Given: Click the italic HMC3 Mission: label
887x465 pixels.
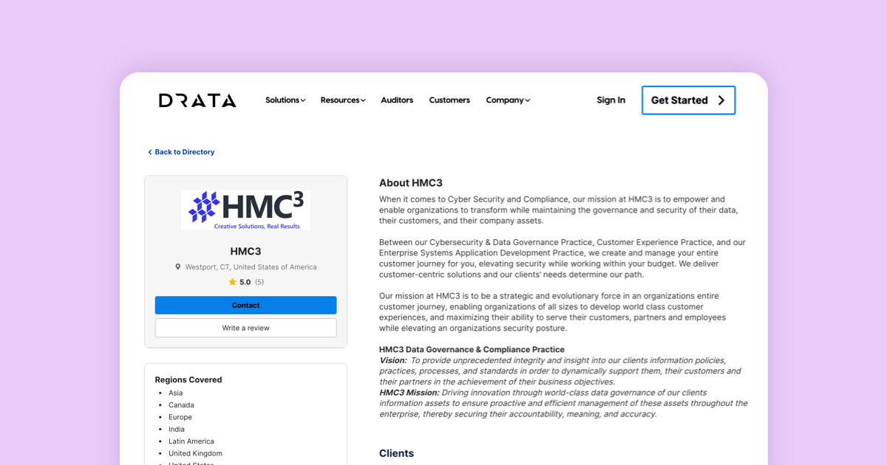Looking at the screenshot, I should click(409, 393).
